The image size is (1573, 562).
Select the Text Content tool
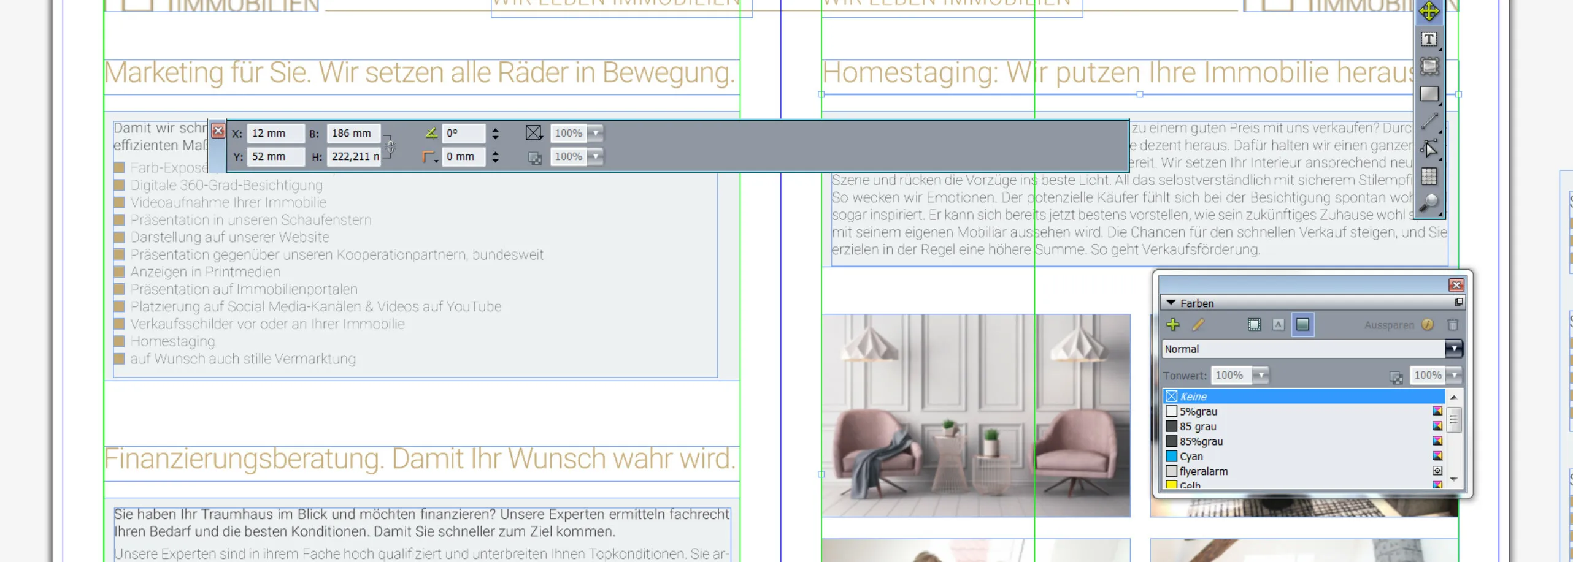(1429, 40)
